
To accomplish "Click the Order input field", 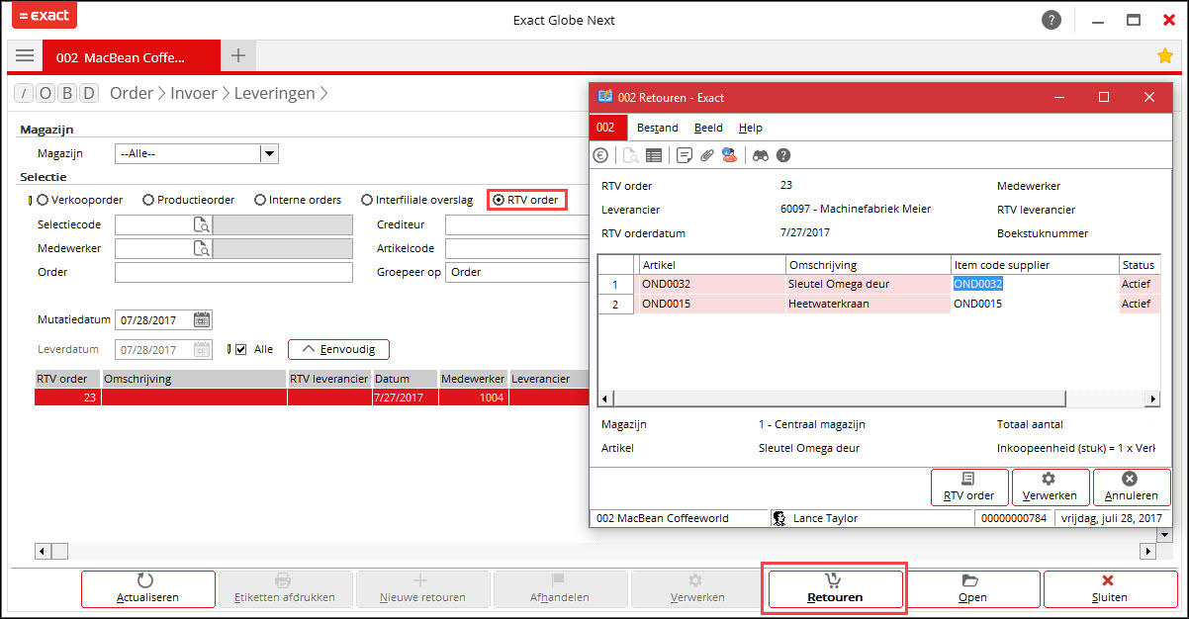I will pos(233,272).
